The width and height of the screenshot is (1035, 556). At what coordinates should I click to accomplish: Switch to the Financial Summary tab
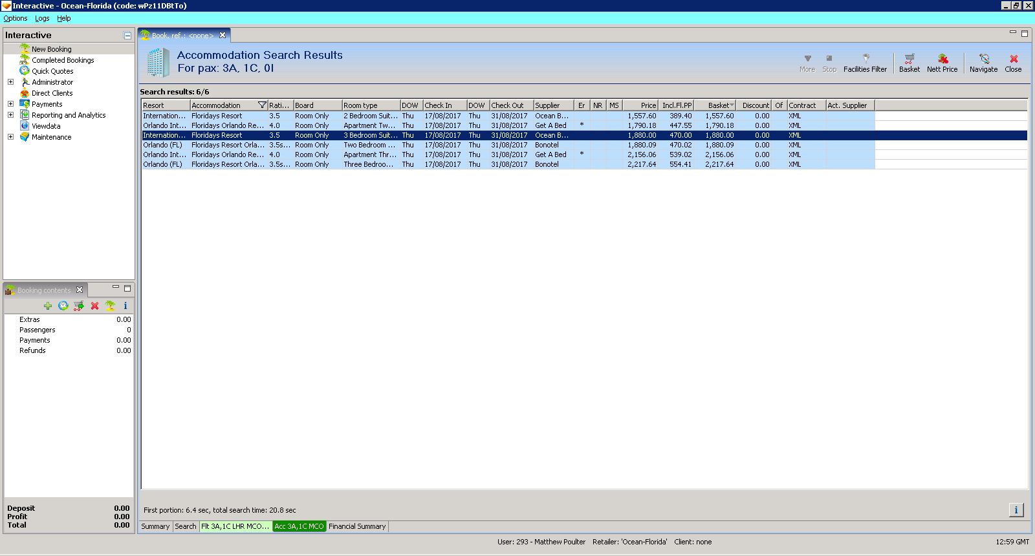click(x=357, y=526)
